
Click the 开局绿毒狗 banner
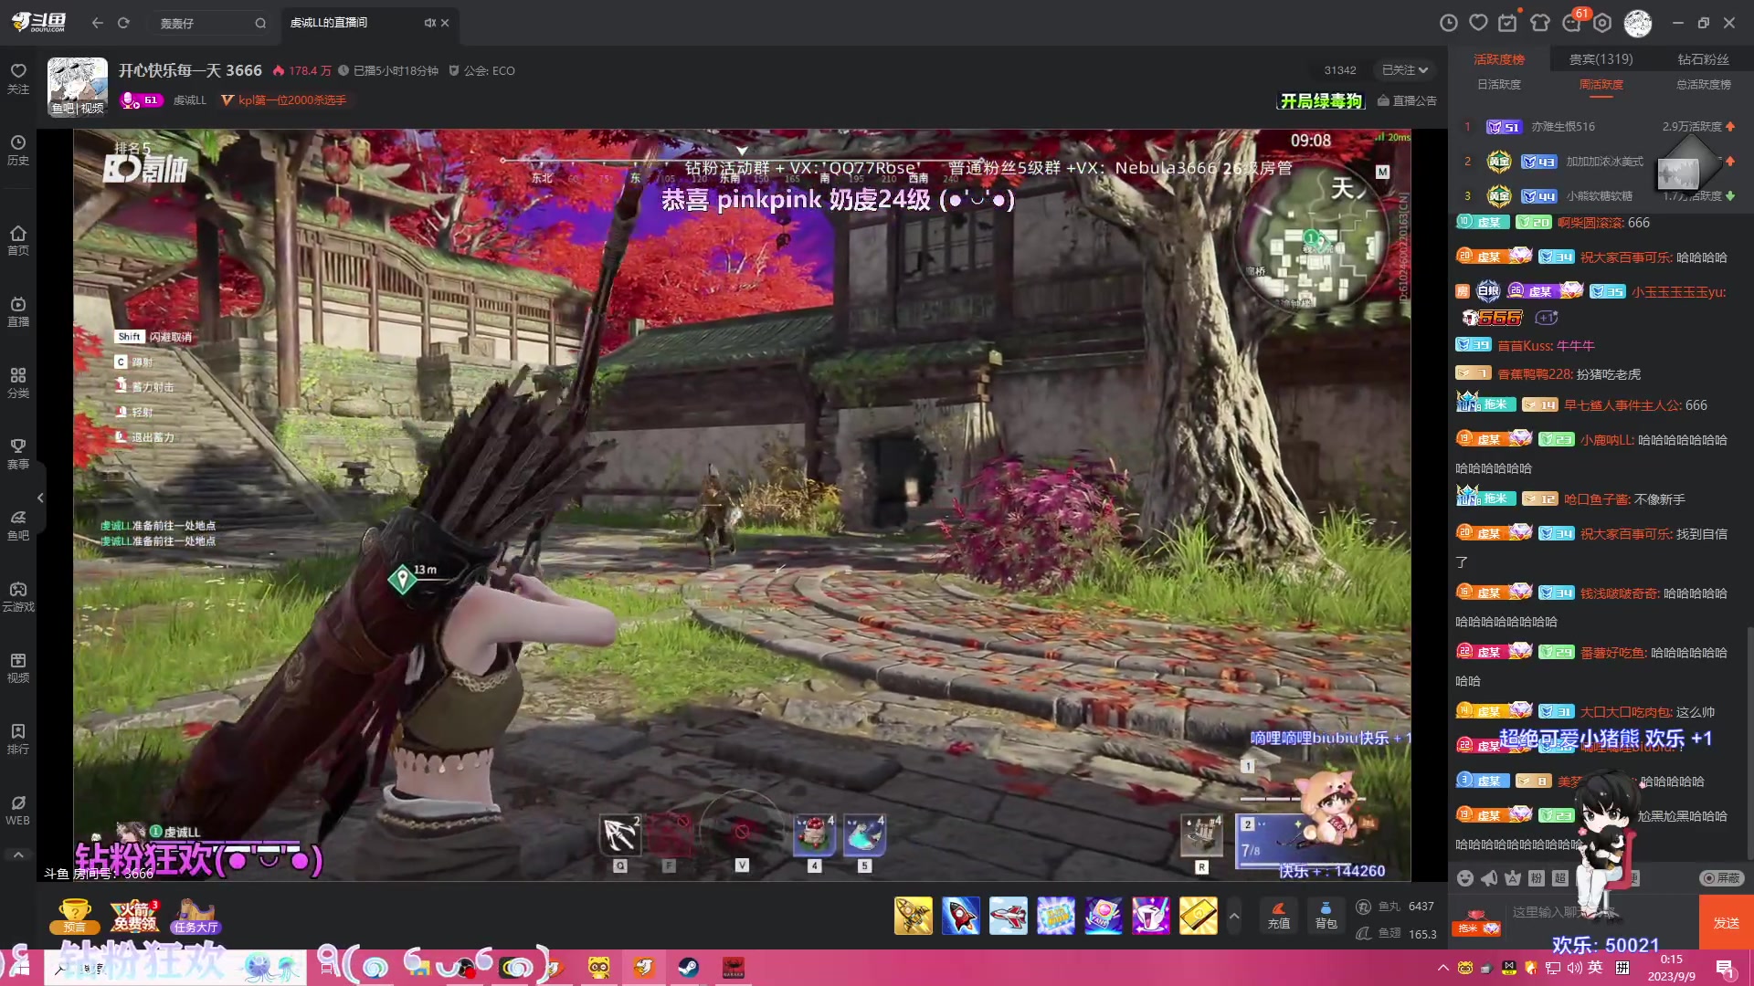(1321, 100)
